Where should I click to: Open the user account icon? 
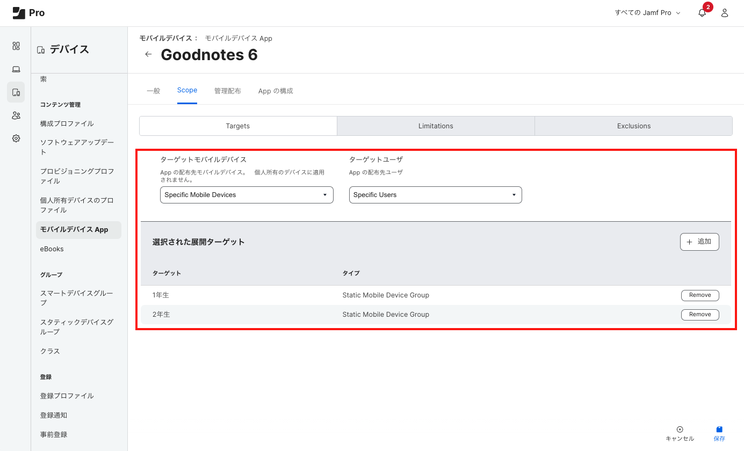(x=725, y=13)
